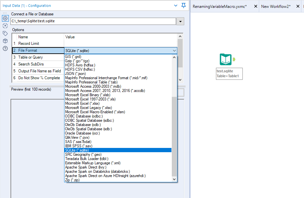Viewport: 304px width, 198px height.
Task: Select Do Not Show % Complete row
Action: (x=38, y=78)
